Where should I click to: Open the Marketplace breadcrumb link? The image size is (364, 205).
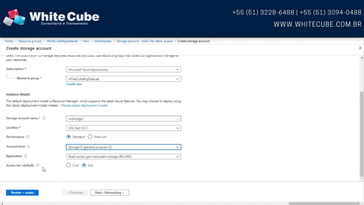point(103,41)
